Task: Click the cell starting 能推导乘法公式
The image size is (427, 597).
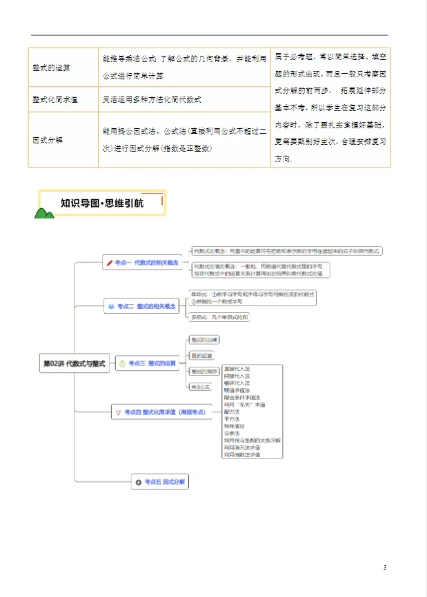Action: (184, 68)
